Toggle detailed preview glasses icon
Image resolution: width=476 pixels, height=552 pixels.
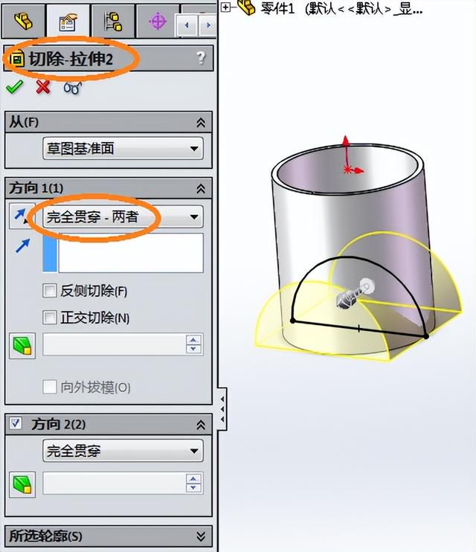click(x=73, y=88)
